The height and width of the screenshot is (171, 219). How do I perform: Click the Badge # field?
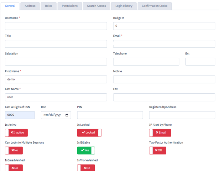164,26
